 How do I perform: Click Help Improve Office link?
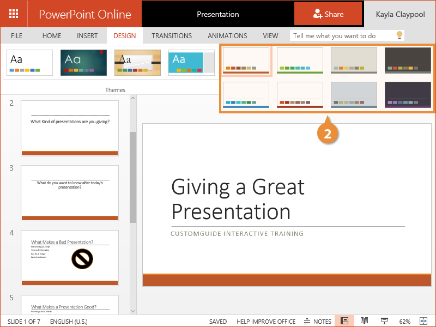point(267,322)
